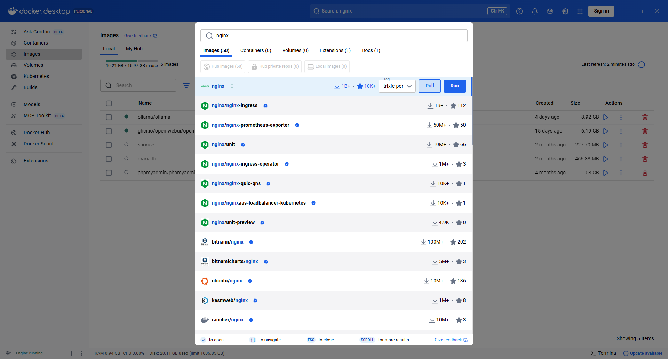Open Docker Hub in the sidebar
Viewport: 668px width, 359px height.
click(x=44, y=133)
